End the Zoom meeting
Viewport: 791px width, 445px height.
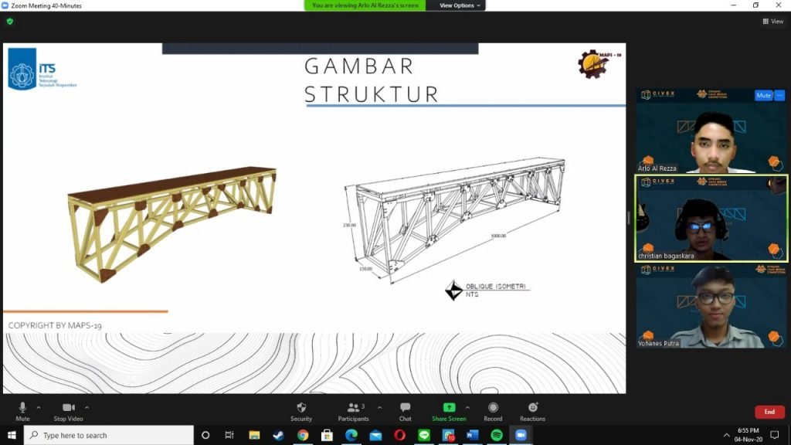[769, 412]
